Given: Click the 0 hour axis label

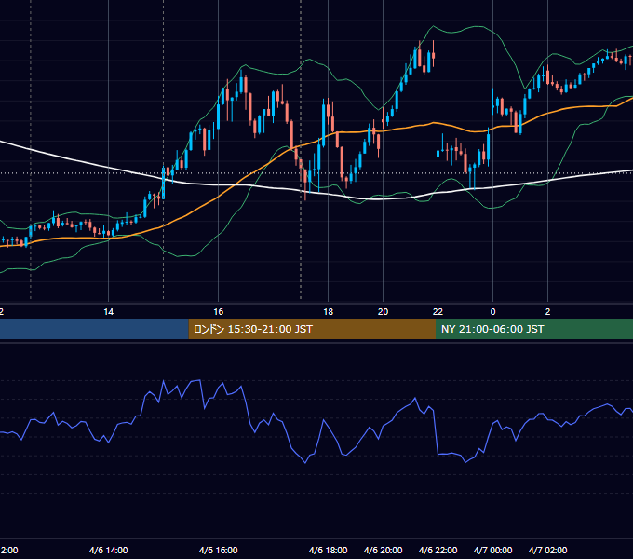Looking at the screenshot, I should click(x=493, y=312).
